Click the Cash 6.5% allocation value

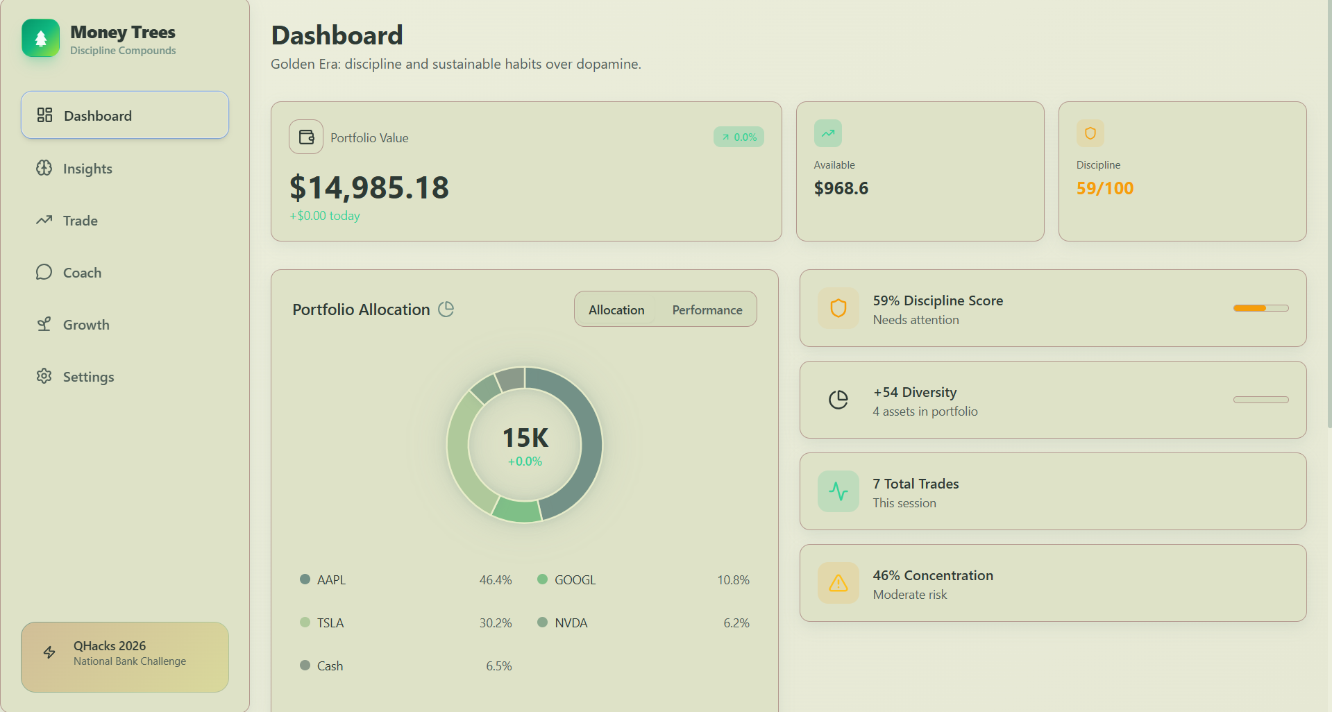pyautogui.click(x=499, y=666)
